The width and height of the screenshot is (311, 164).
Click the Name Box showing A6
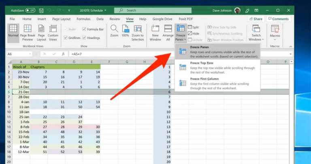click(17, 54)
